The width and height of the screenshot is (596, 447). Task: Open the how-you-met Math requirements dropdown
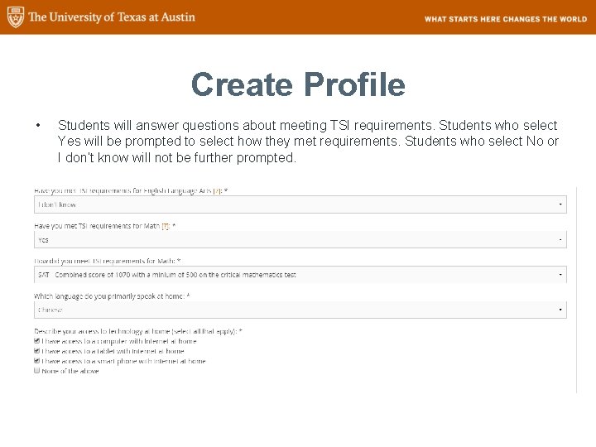300,275
